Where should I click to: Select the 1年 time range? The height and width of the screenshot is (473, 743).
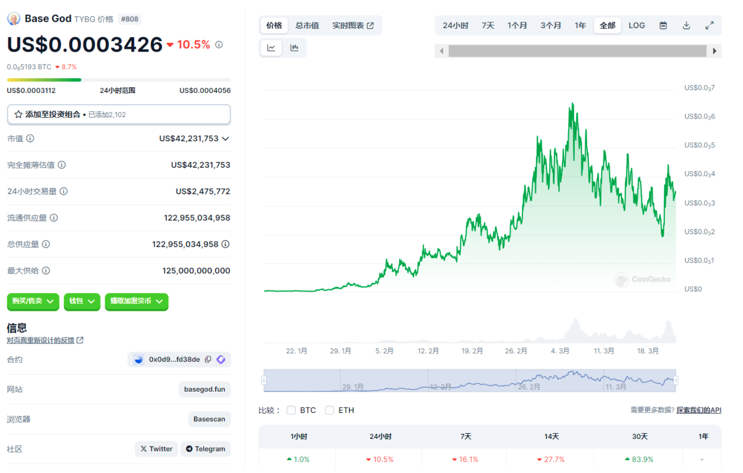click(x=580, y=25)
